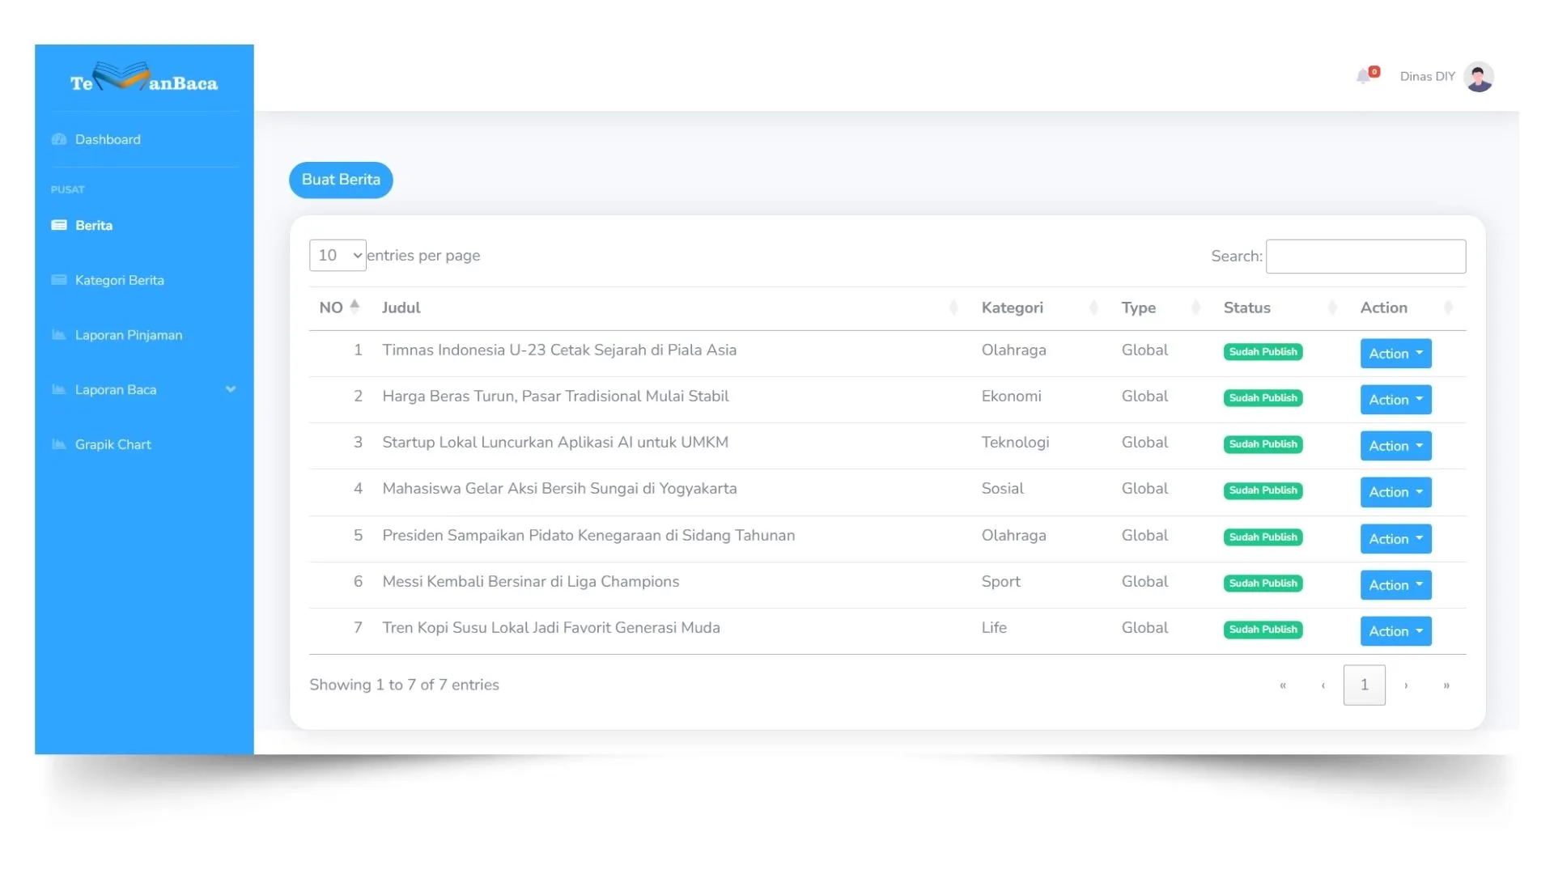Screen dimensions: 1554x874
Task: Click the notification bell icon
Action: coord(1364,76)
